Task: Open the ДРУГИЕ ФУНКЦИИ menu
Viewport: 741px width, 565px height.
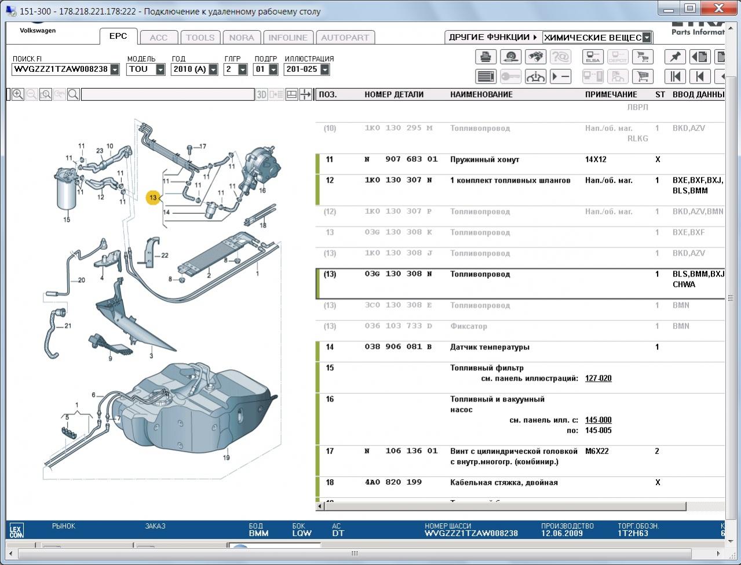Action: pyautogui.click(x=493, y=37)
